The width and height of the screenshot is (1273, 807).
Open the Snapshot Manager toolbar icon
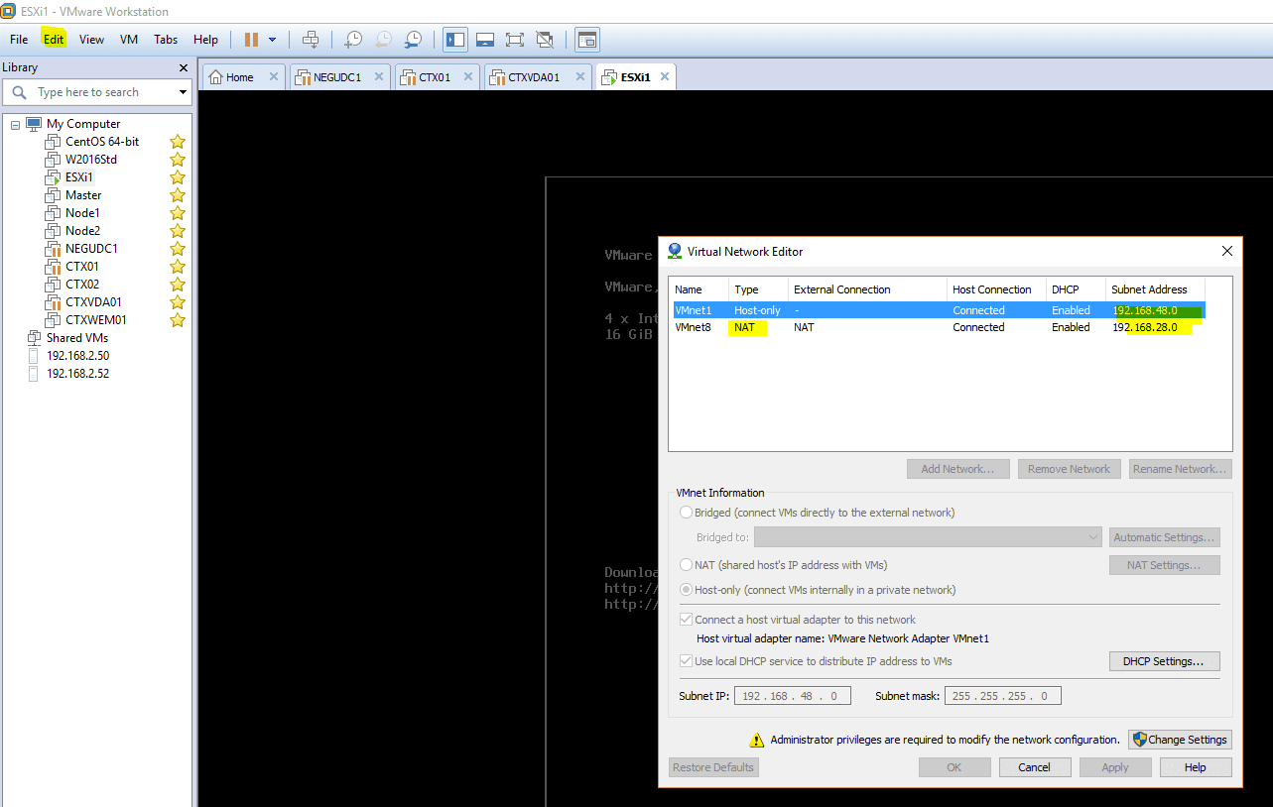click(413, 40)
